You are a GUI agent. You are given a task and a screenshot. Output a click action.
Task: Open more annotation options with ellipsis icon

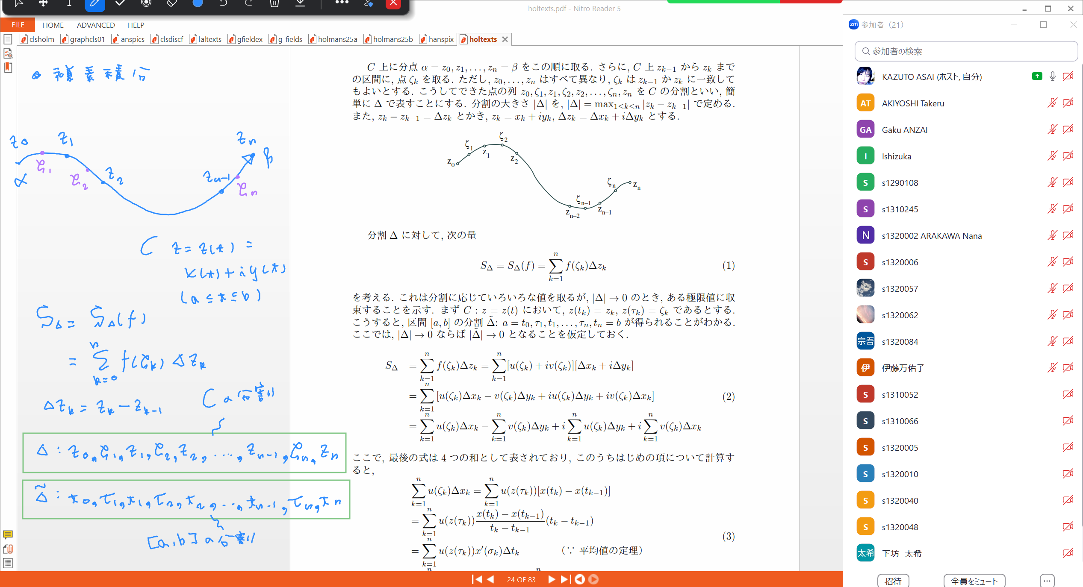click(341, 4)
